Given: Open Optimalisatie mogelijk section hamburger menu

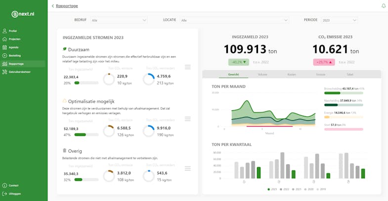Looking at the screenshot, I should click(x=188, y=119).
